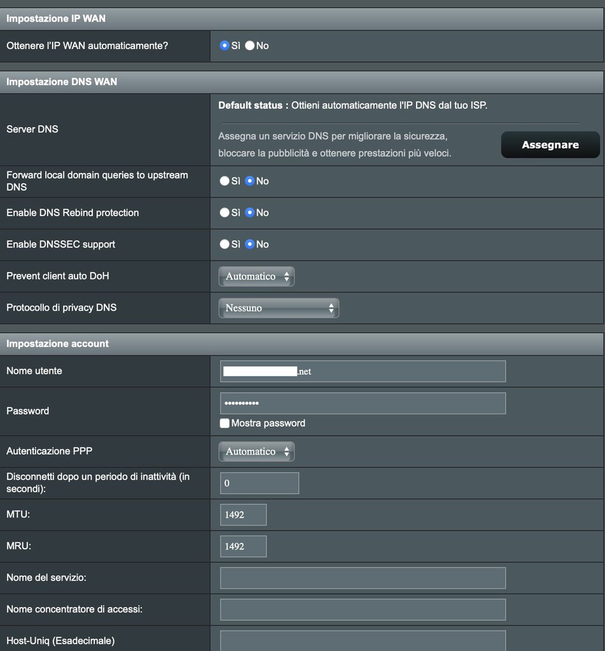Screen dimensions: 605x651
Task: Click the inactivity disconnect seconds field
Action: coord(260,483)
